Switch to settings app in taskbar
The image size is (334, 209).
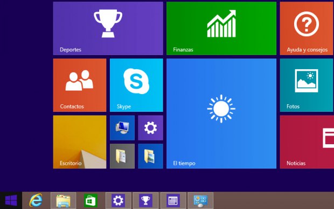pyautogui.click(x=118, y=200)
